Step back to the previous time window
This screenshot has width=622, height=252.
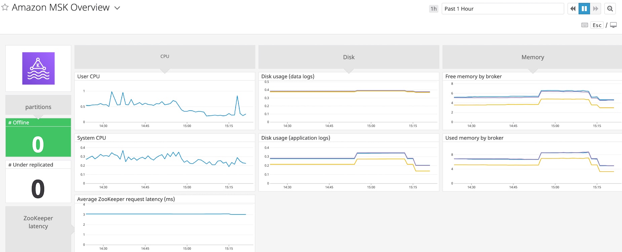click(x=573, y=9)
